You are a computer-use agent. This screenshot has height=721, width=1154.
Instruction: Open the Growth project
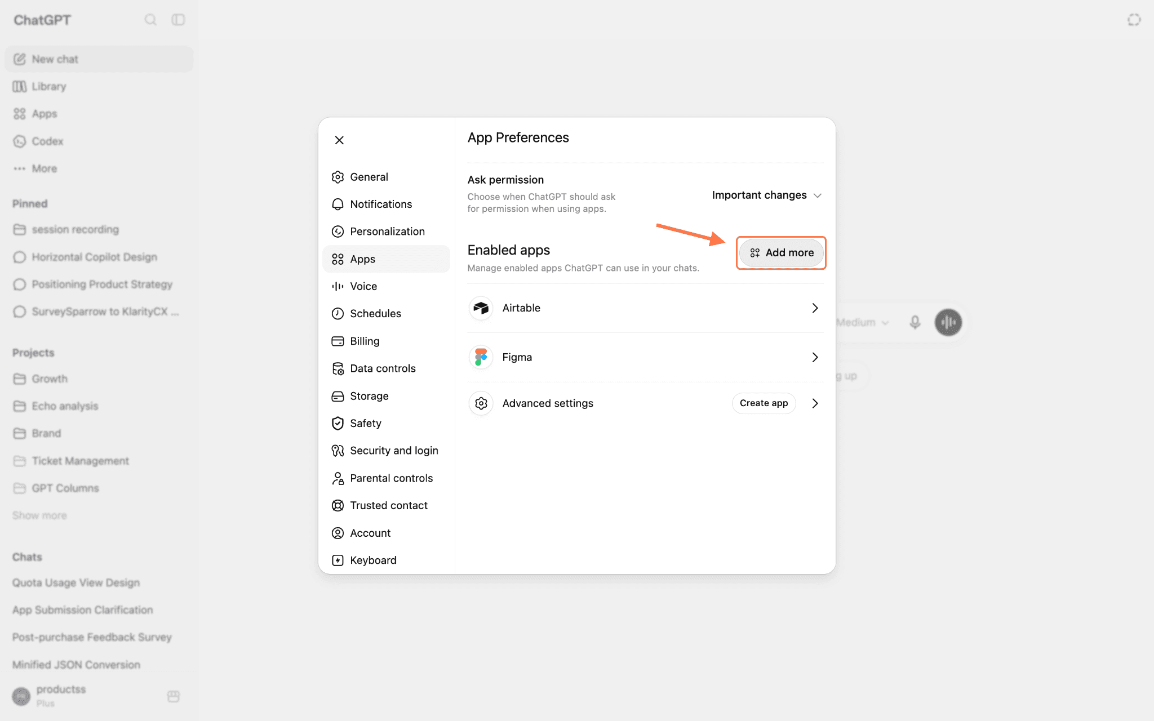(x=99, y=379)
